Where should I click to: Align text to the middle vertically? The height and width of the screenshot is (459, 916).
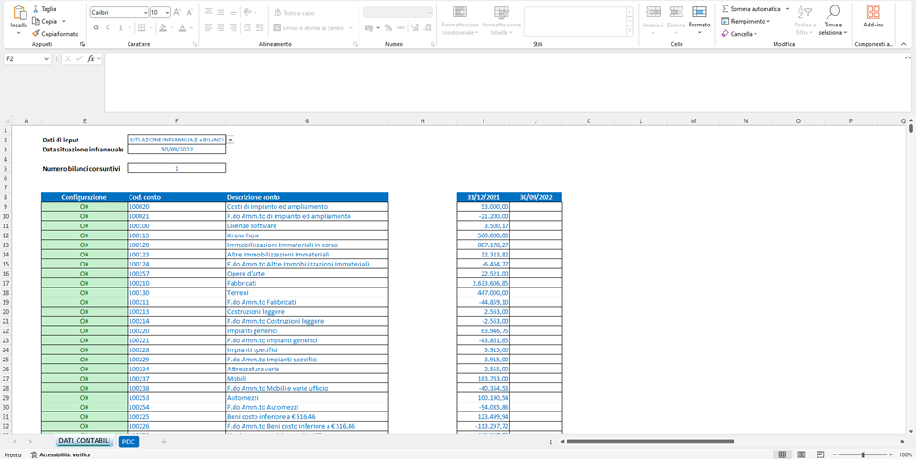point(221,12)
